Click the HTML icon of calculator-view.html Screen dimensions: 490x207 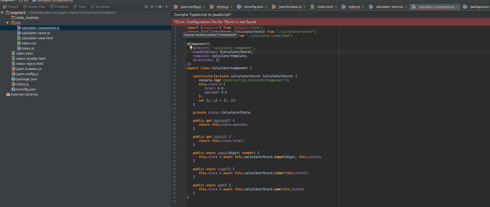click(x=19, y=38)
